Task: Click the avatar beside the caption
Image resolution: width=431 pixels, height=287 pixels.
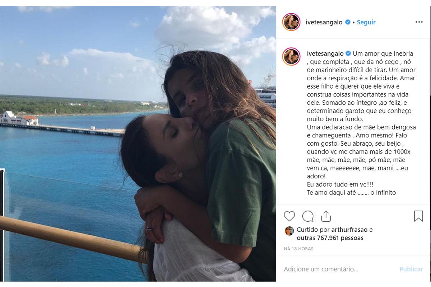Action: (291, 56)
